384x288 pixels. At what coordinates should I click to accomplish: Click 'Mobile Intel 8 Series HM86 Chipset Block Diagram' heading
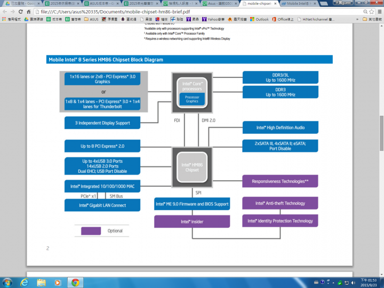click(106, 60)
